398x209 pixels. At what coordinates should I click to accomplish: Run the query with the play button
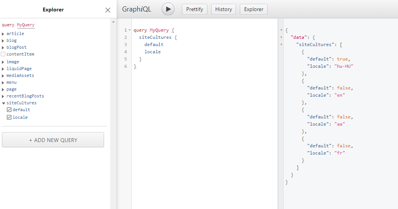[168, 10]
